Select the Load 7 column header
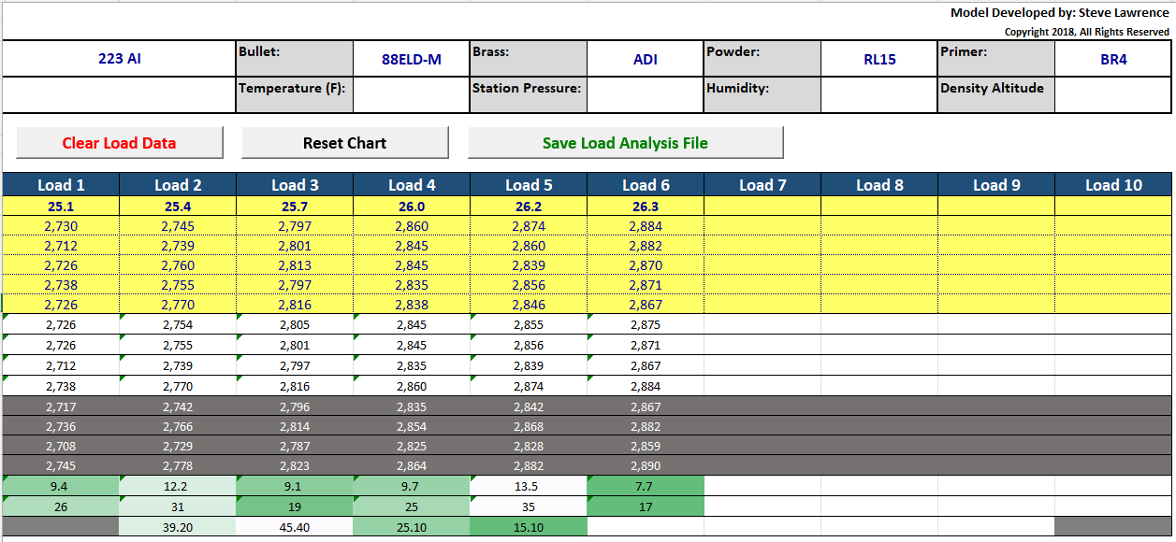This screenshot has width=1176, height=542. click(762, 185)
